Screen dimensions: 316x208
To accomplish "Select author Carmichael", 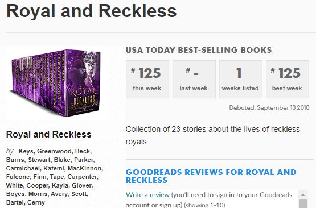I will (x=23, y=168).
